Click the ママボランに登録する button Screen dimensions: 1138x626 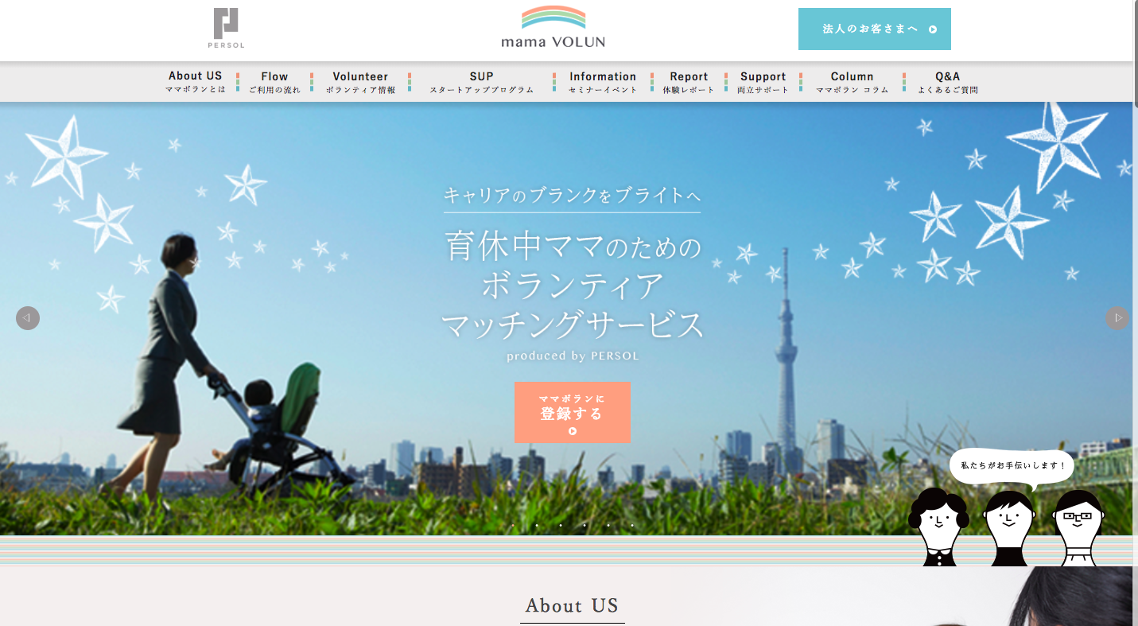(573, 412)
